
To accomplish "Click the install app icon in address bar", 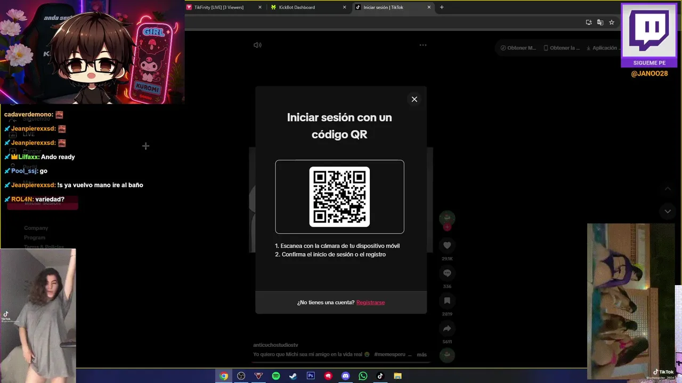I will pos(589,22).
